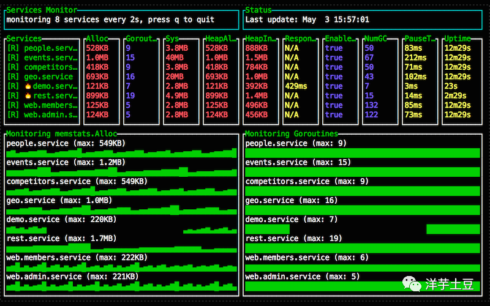Click the NumGC value 132
The height and width of the screenshot is (306, 490).
click(x=371, y=105)
